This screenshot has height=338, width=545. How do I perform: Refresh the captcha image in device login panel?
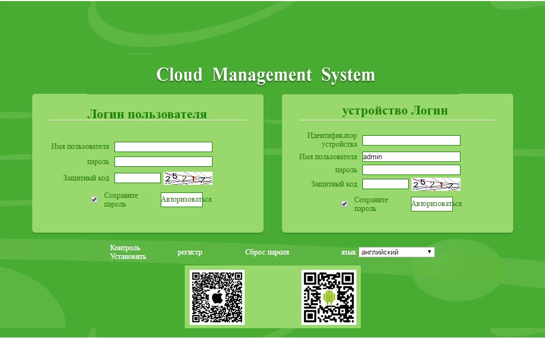436,184
